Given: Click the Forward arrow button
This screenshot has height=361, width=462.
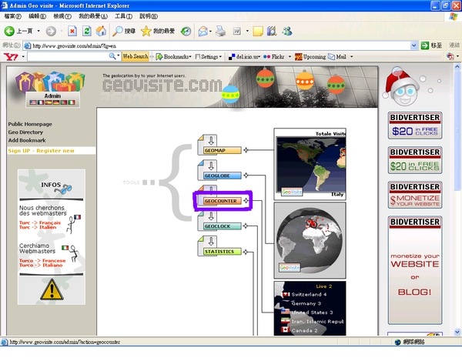Looking at the screenshot, I should click(x=51, y=31).
